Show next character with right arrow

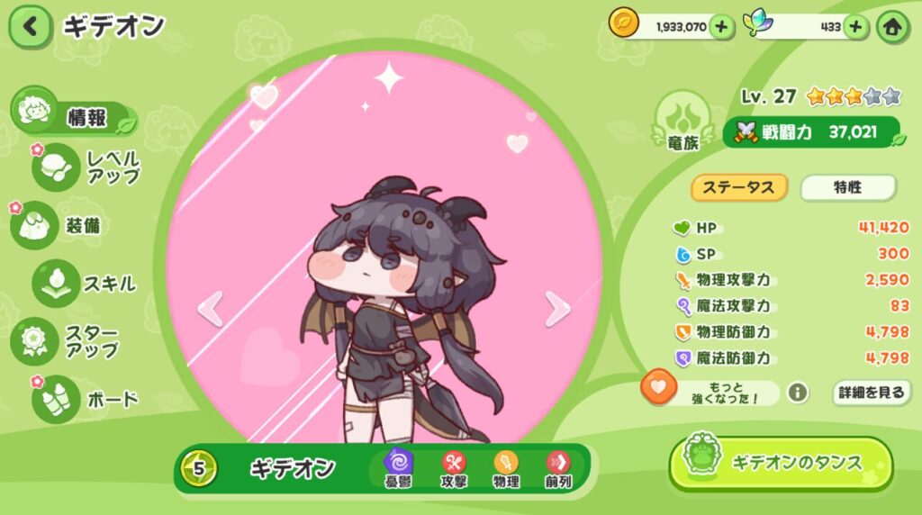(556, 308)
